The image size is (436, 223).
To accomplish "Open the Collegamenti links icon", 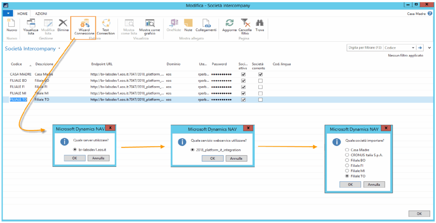I will pos(206,23).
